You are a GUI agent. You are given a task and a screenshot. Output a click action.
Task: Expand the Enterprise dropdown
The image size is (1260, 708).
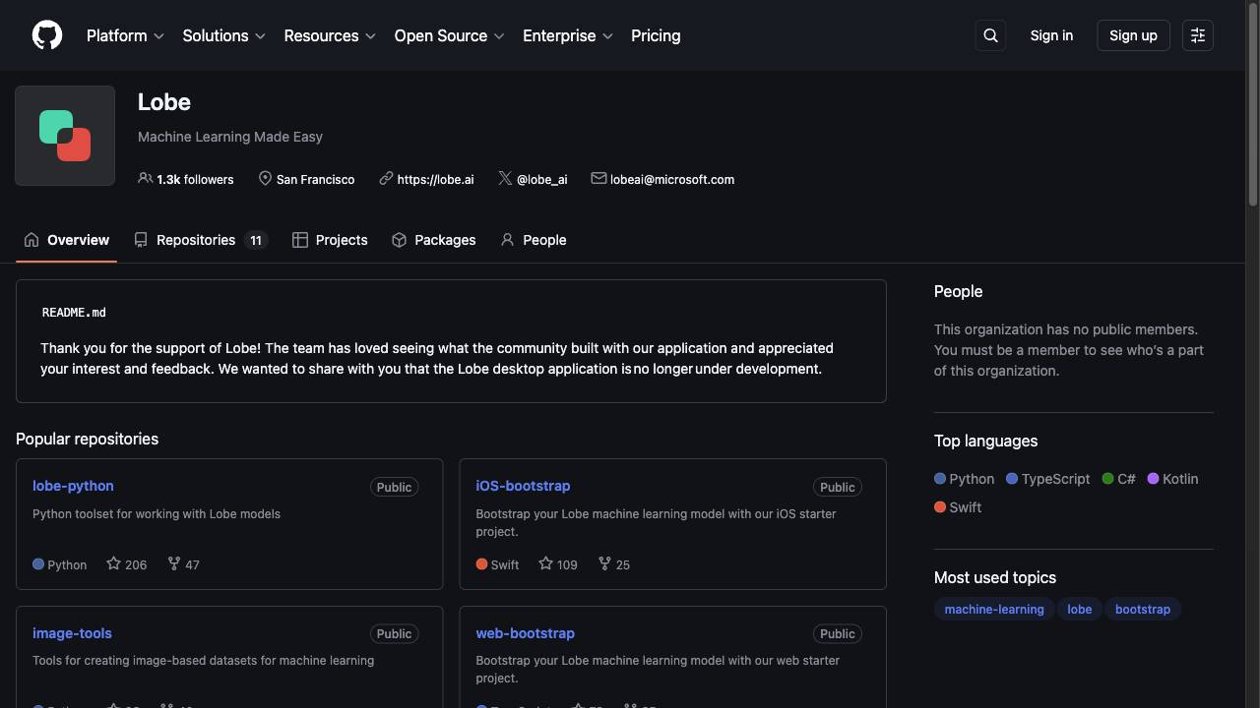pyautogui.click(x=568, y=35)
